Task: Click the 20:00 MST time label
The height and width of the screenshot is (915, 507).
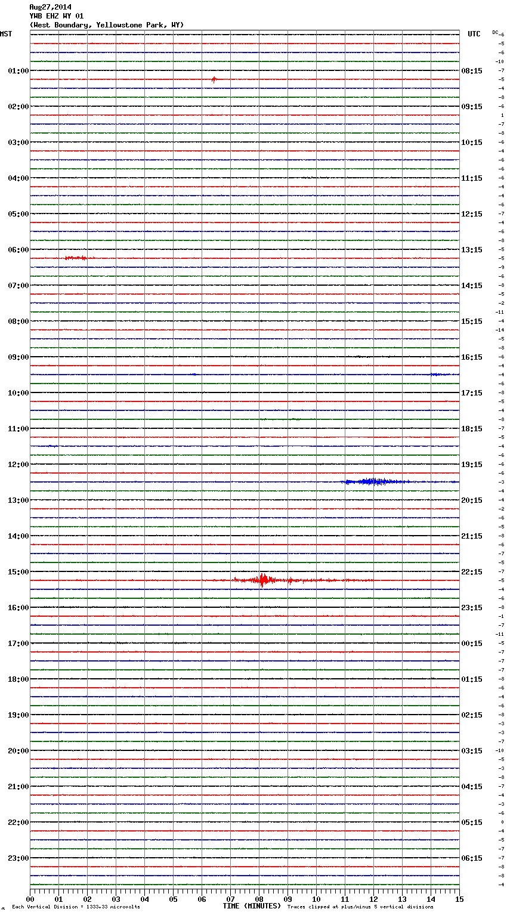Action: click(x=18, y=751)
